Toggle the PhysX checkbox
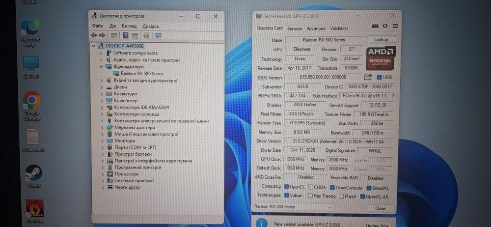The width and height of the screenshot is (491, 227). (x=341, y=197)
